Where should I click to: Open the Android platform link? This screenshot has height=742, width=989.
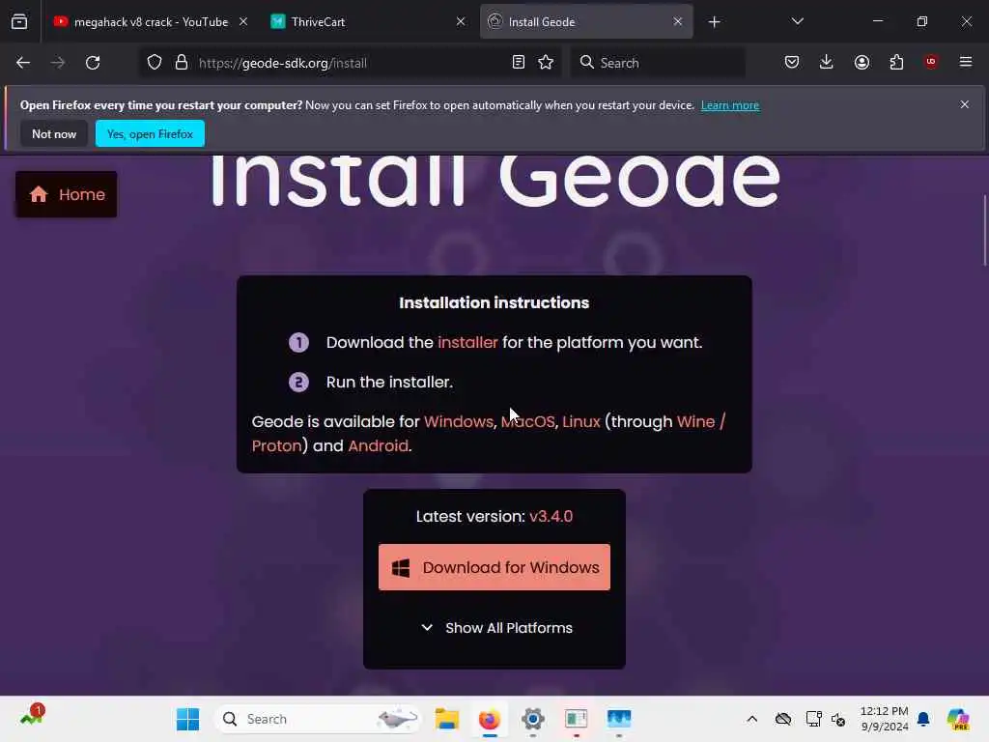tap(378, 446)
